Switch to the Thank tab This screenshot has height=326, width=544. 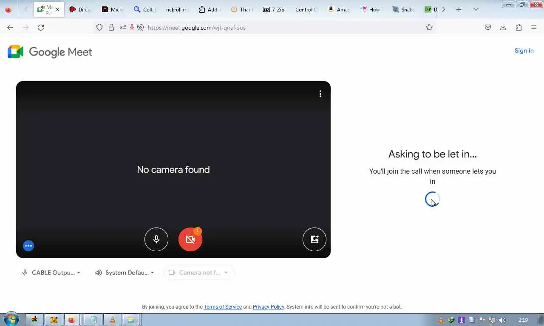tap(242, 9)
